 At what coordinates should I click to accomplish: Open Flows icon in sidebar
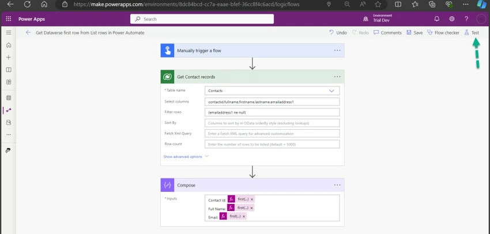tap(9, 110)
